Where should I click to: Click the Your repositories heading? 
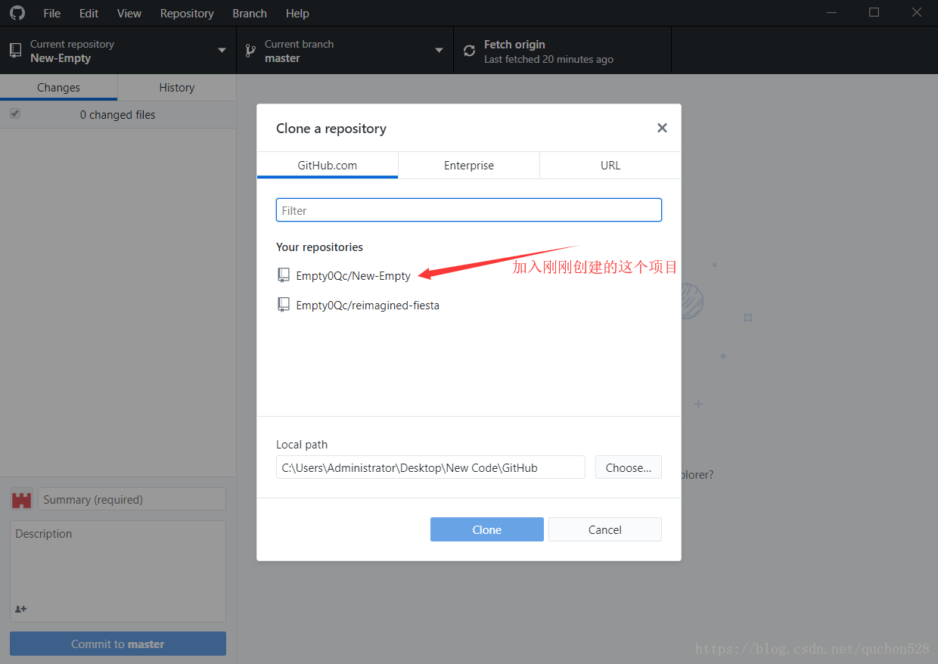[319, 247]
